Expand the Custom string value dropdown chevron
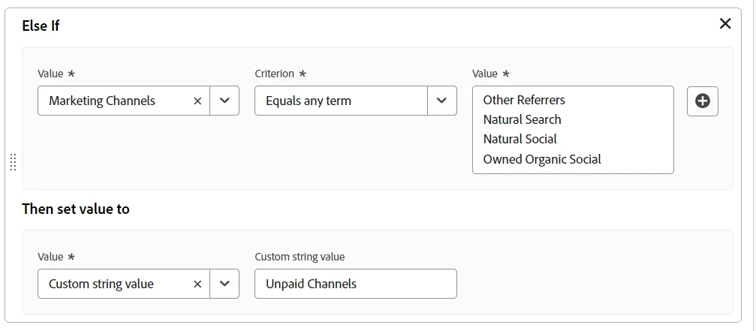Image resolution: width=756 pixels, height=331 pixels. pyautogui.click(x=224, y=284)
